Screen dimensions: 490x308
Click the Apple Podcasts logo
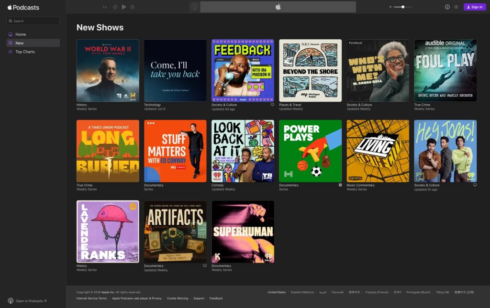(x=23, y=7)
